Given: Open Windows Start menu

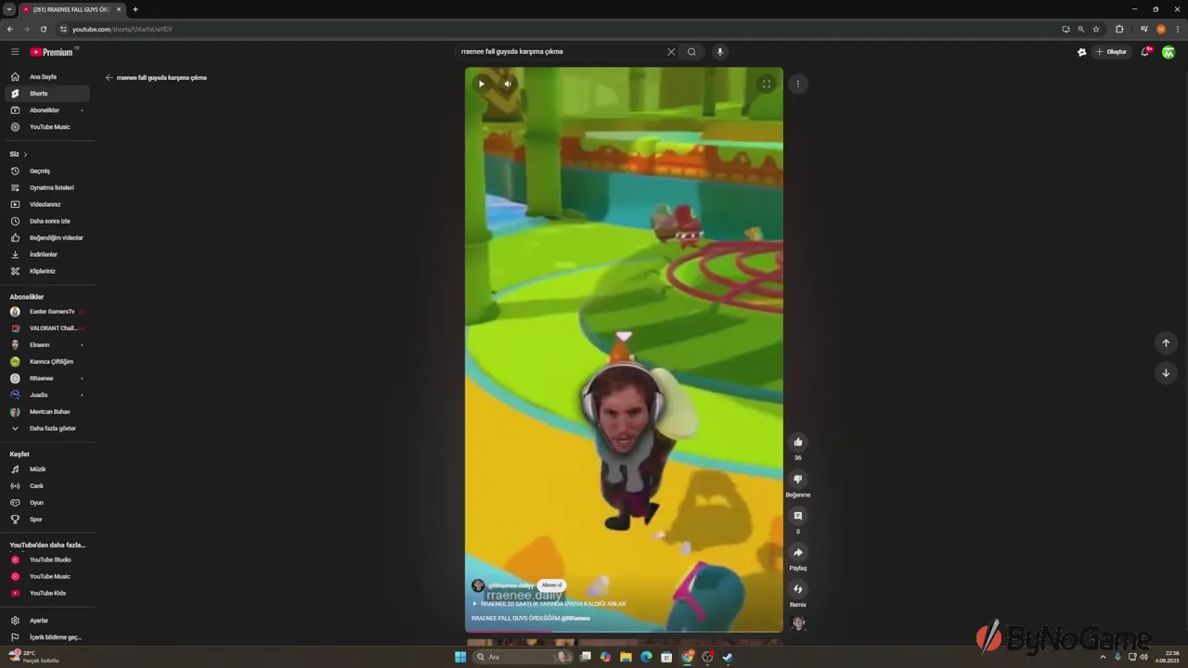Looking at the screenshot, I should [x=460, y=657].
